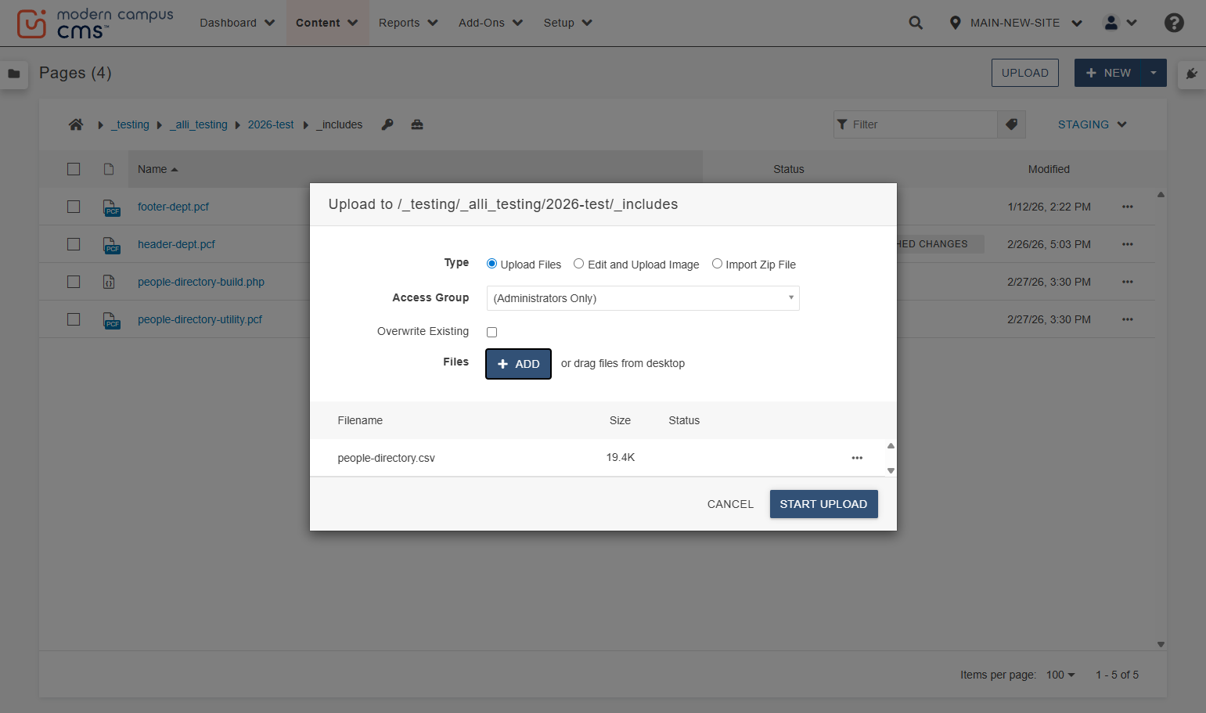1206x713 pixels.
Task: Enable the Overwrite Existing checkbox
Action: [x=491, y=332]
